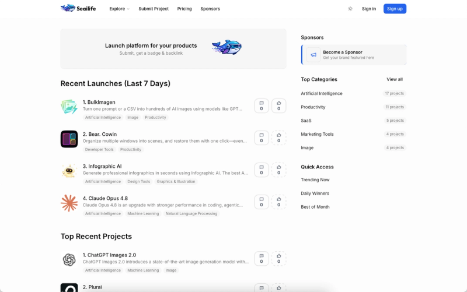Click the banner whale mascot image
Image resolution: width=467 pixels, height=292 pixels.
pyautogui.click(x=227, y=47)
